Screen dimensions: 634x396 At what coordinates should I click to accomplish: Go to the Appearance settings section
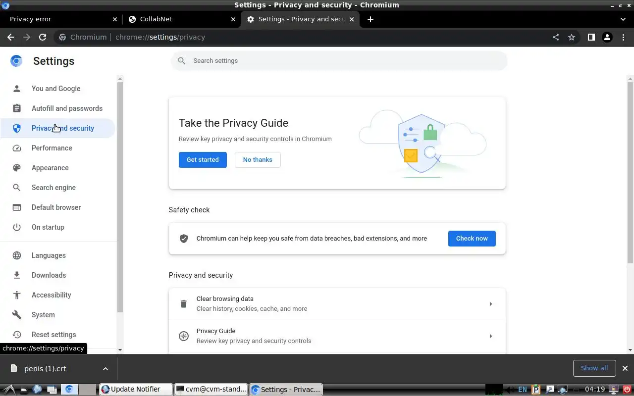[x=57, y=168]
